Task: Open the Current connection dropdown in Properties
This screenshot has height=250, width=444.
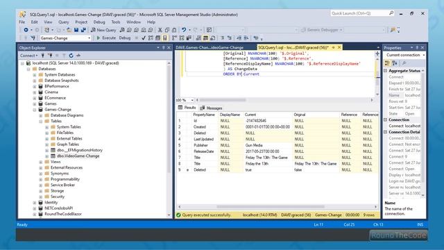Action: (424, 55)
